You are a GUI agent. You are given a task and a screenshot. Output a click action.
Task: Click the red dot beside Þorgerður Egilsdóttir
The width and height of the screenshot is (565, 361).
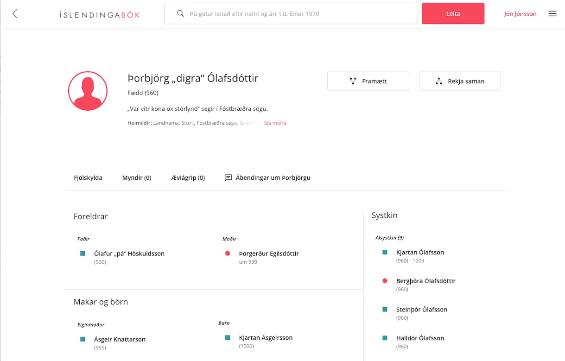[x=228, y=253]
